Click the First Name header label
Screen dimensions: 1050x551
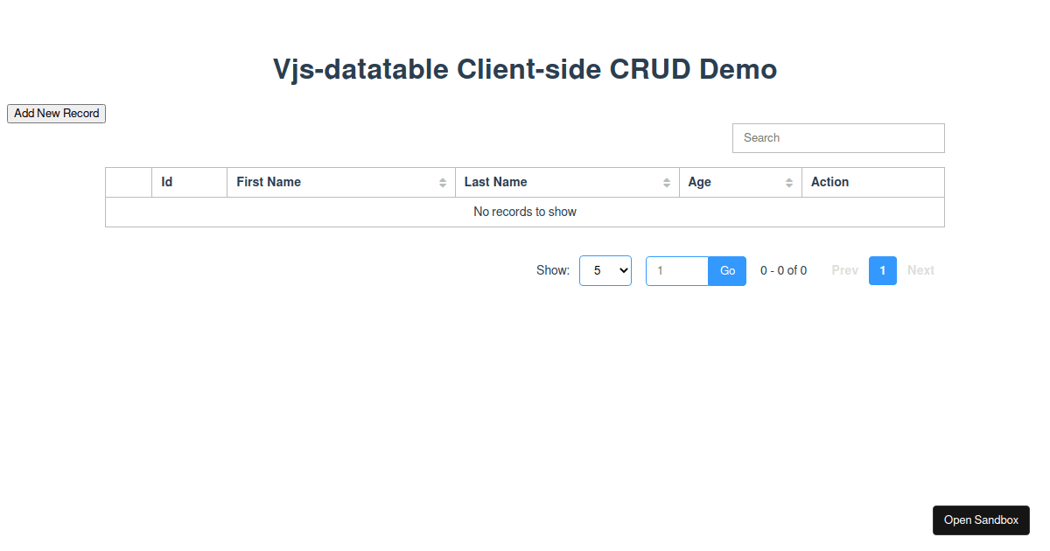pos(268,182)
